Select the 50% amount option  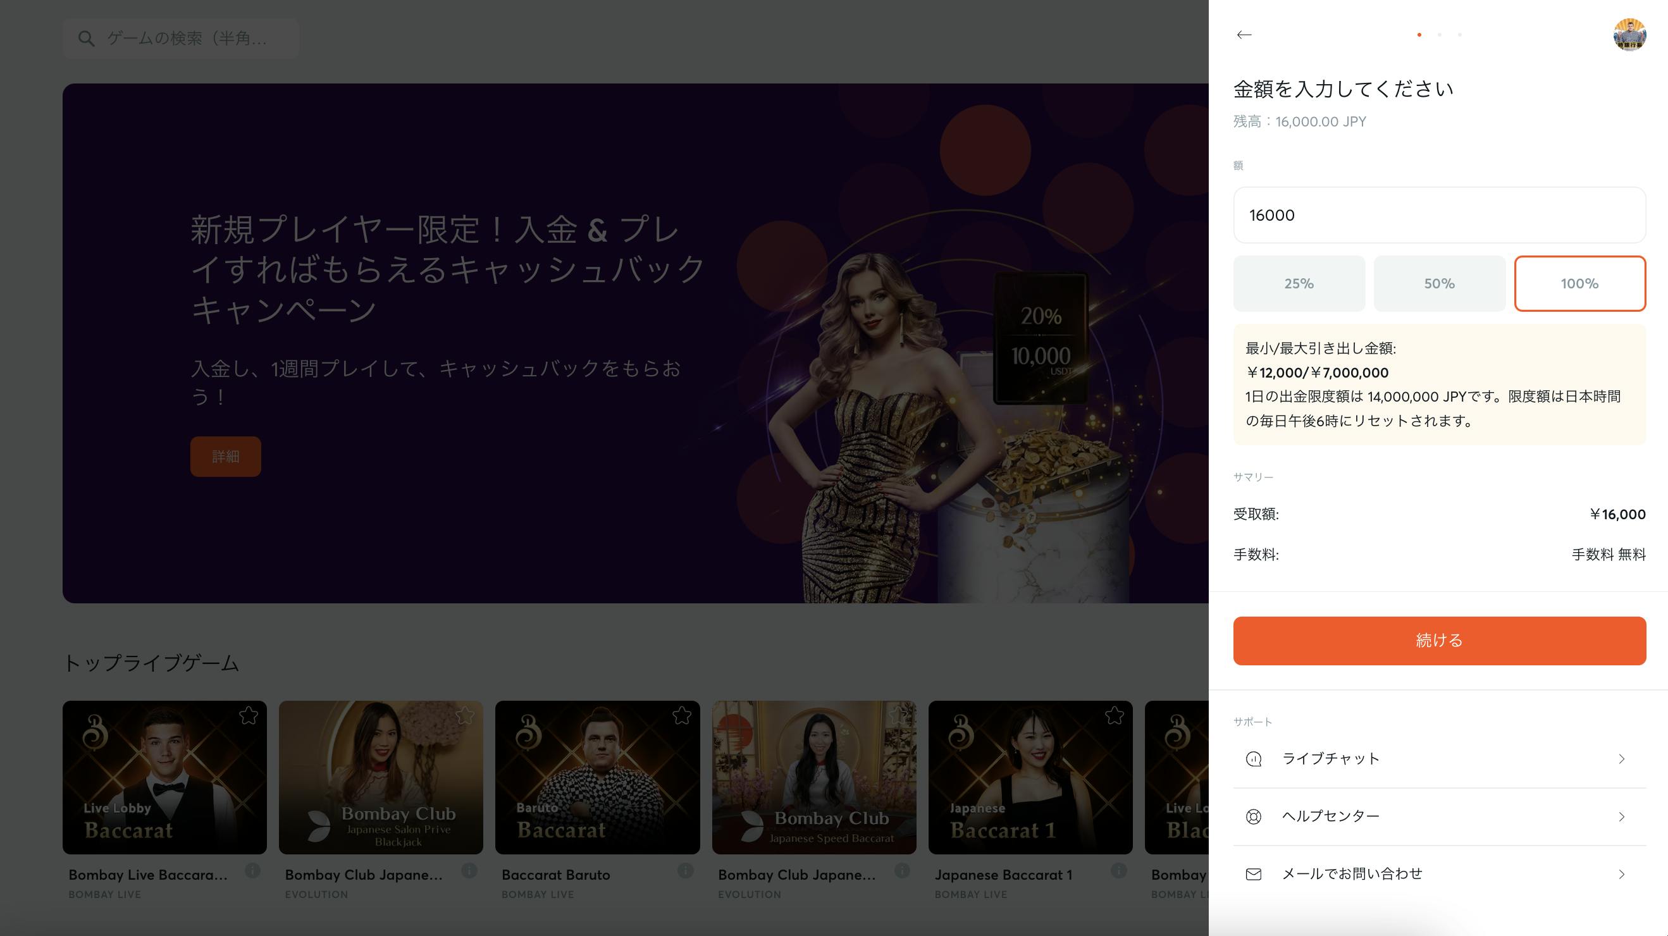tap(1439, 283)
